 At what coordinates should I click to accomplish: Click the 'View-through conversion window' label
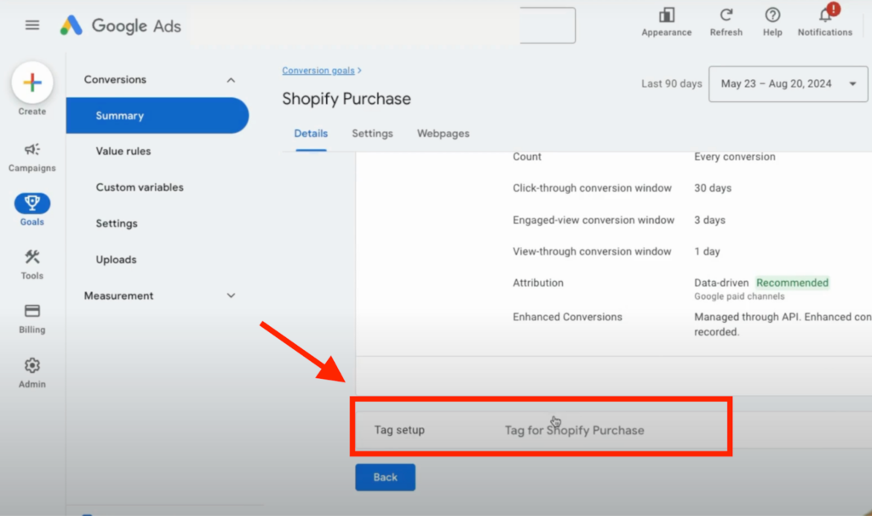[592, 251]
